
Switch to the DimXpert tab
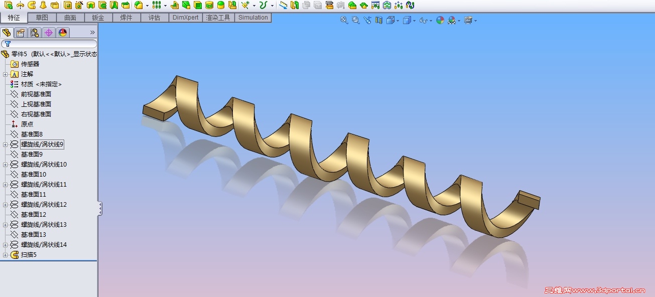point(186,18)
